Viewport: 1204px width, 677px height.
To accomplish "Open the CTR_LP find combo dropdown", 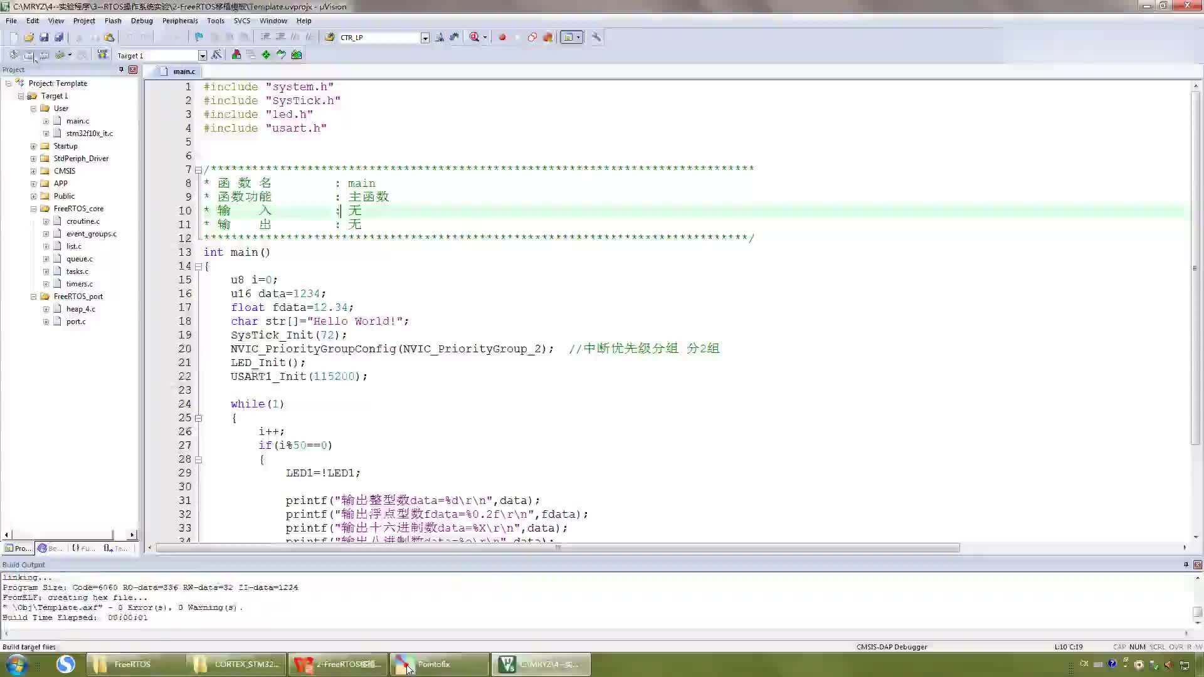I will tap(425, 38).
